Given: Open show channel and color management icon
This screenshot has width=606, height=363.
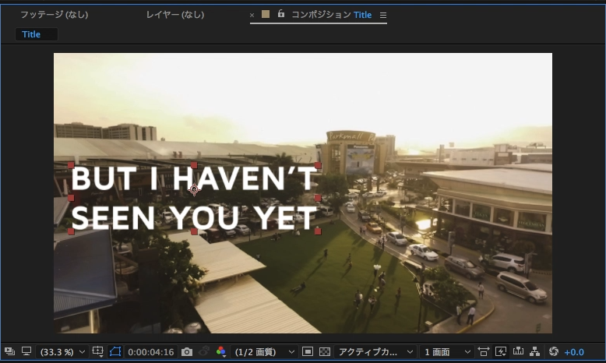Looking at the screenshot, I should click(221, 351).
